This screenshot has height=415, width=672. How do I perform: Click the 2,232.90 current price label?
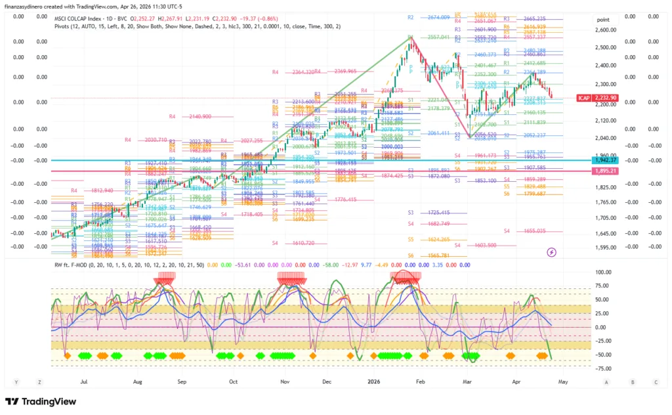tap(607, 97)
